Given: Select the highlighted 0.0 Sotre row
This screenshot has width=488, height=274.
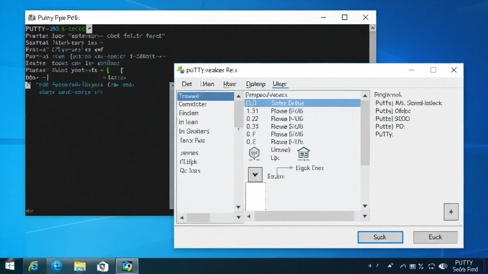Looking at the screenshot, I should [x=302, y=103].
